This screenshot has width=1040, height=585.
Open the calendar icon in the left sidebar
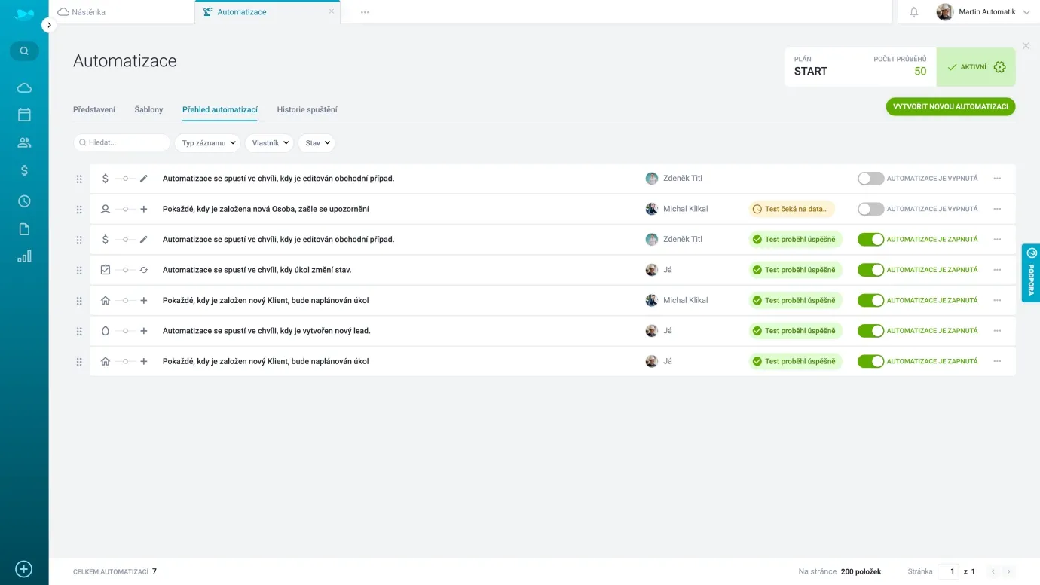tap(24, 115)
